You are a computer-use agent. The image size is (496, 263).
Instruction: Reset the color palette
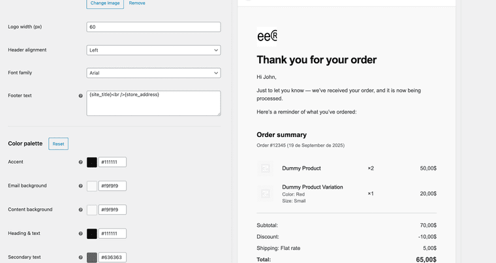point(58,144)
